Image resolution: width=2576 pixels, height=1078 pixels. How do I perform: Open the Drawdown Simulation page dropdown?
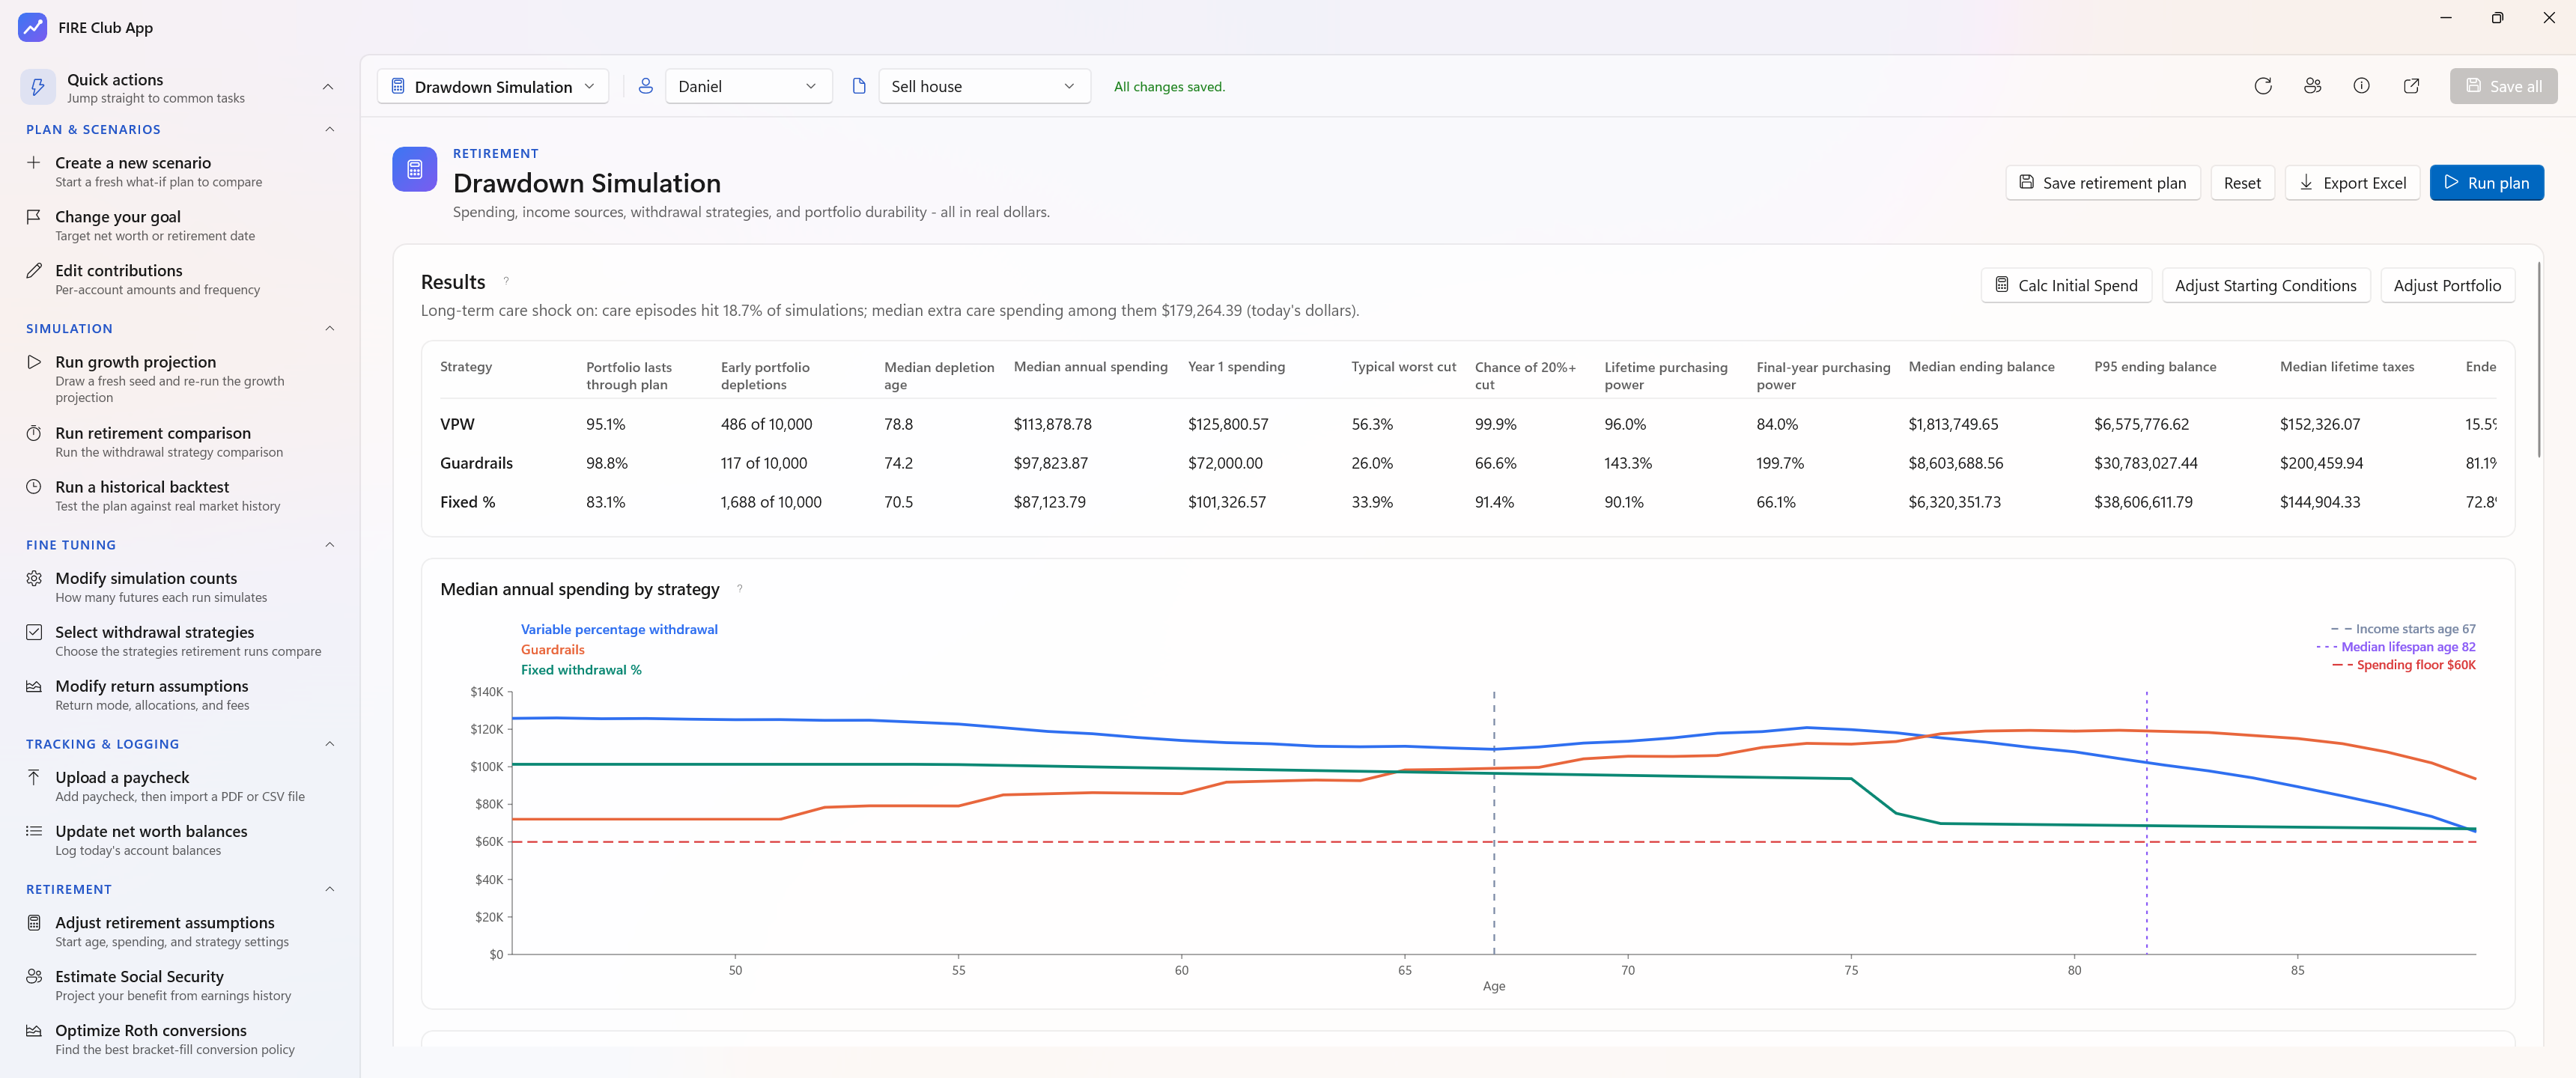tap(493, 86)
